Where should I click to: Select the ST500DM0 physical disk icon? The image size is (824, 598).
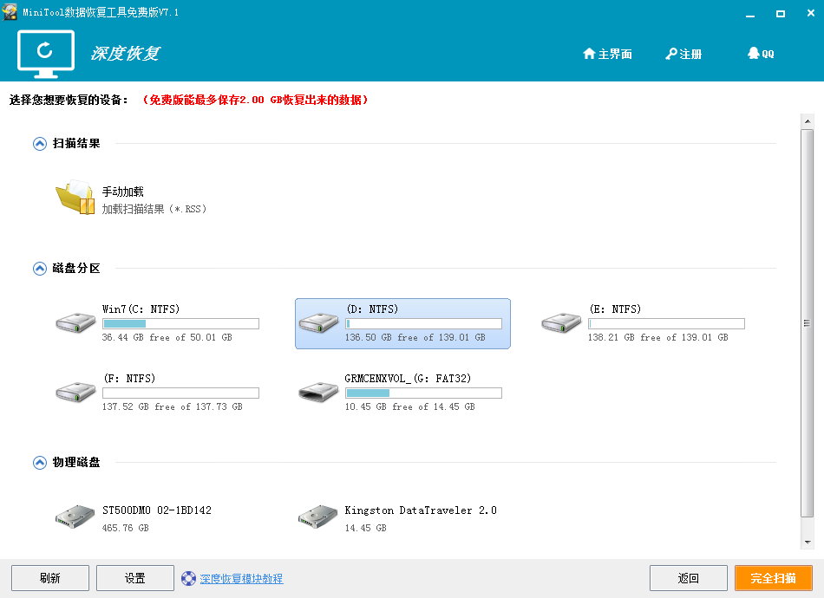point(75,517)
